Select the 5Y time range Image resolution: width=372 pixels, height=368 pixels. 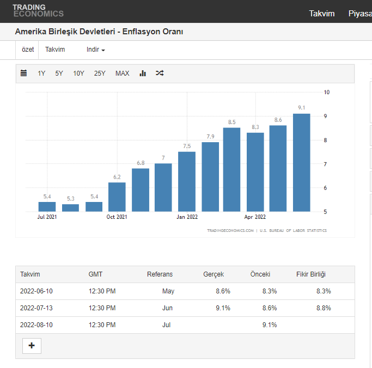click(x=59, y=73)
